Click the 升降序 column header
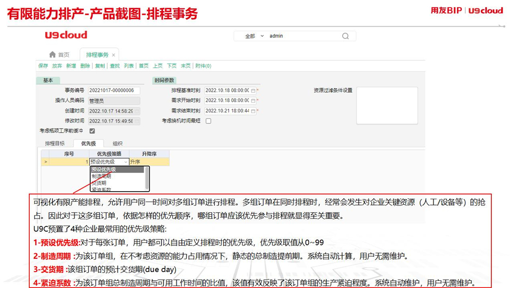The height and width of the screenshot is (288, 513). (x=149, y=154)
